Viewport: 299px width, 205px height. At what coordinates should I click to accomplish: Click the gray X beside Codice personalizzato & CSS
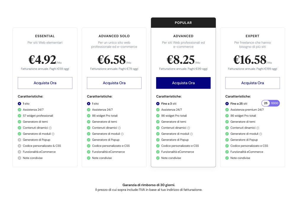pyautogui.click(x=20, y=146)
